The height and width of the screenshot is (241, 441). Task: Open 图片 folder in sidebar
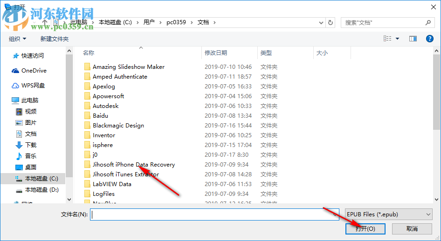31,123
